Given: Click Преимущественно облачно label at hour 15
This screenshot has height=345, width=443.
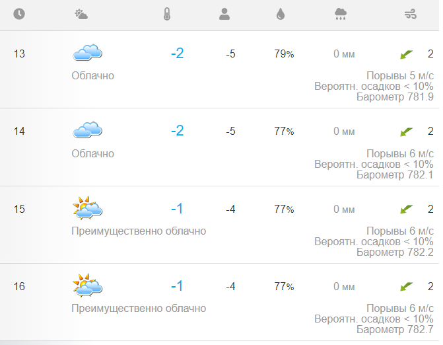Looking at the screenshot, I should [x=139, y=231].
